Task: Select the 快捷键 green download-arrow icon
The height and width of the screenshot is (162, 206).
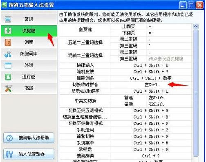Action: coord(8,31)
